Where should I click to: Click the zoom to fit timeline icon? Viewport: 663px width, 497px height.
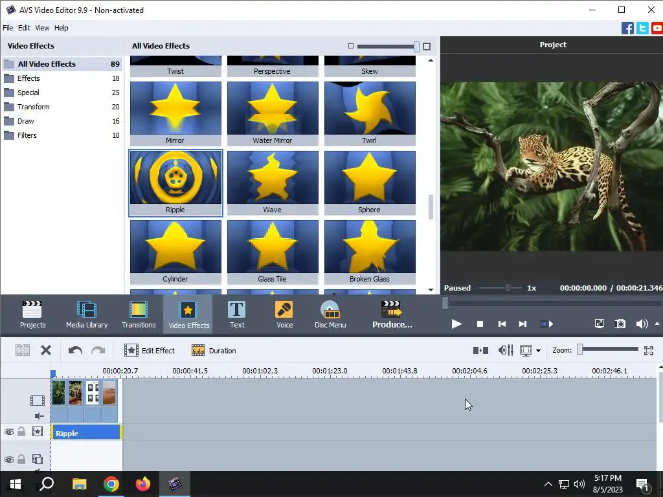(x=649, y=350)
